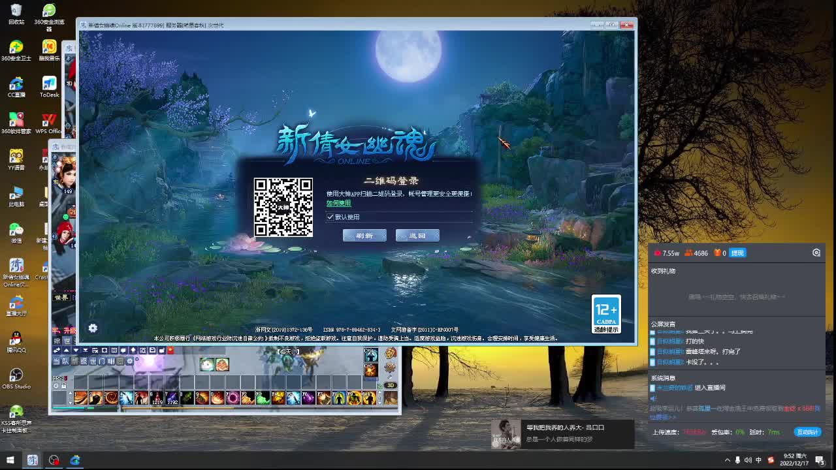This screenshot has width=836, height=470.
Task: Select the 队 team chat channel tab
Action: 65,362
